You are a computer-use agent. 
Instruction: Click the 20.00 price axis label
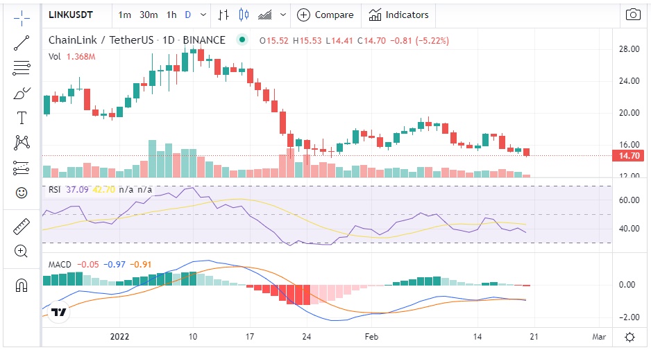tap(629, 113)
